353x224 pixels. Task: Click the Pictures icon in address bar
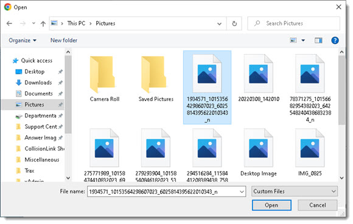[54, 23]
